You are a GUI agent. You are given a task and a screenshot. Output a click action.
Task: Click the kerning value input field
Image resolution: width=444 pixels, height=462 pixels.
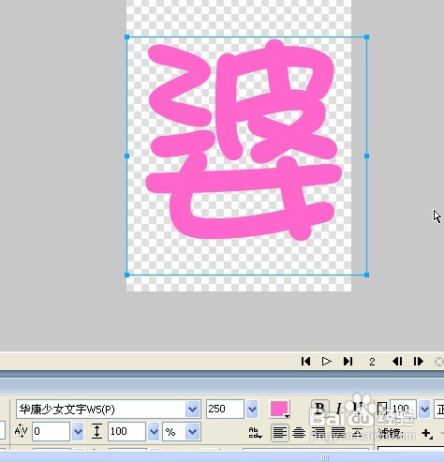[52, 432]
